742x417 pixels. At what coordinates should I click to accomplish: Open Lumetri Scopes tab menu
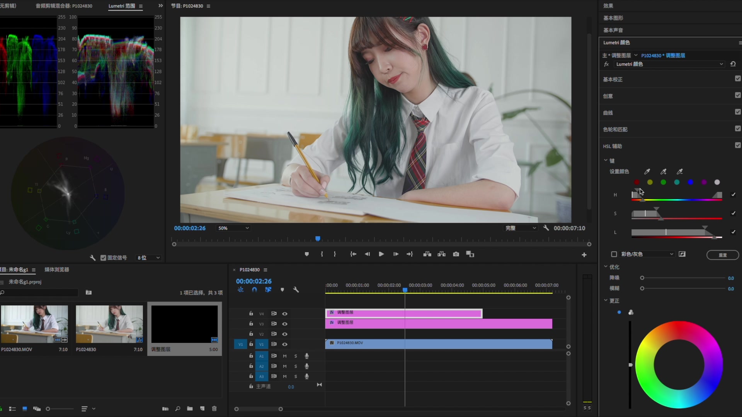pyautogui.click(x=141, y=6)
